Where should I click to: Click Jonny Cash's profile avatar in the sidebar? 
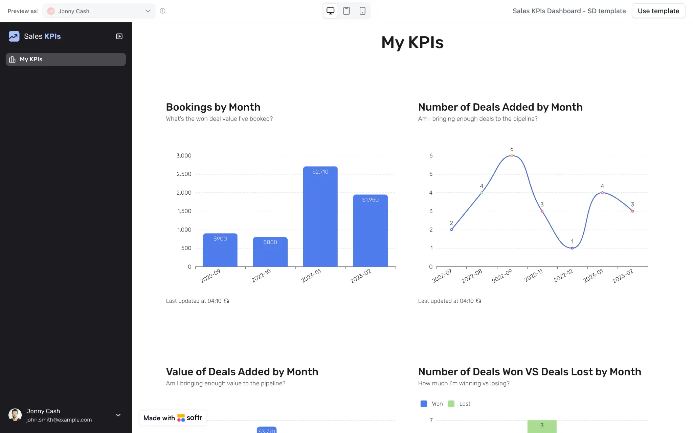(15, 415)
